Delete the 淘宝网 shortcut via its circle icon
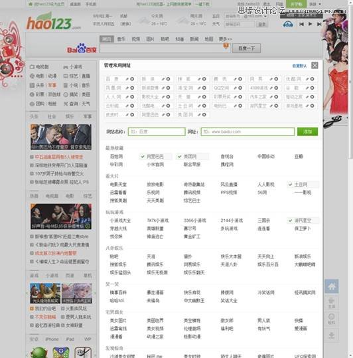The width and height of the screenshot is (353, 358). 204,88
